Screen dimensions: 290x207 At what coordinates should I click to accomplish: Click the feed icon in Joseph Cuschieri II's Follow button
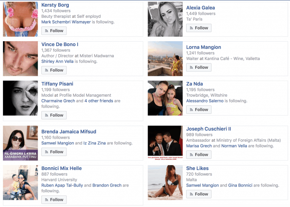[192, 155]
